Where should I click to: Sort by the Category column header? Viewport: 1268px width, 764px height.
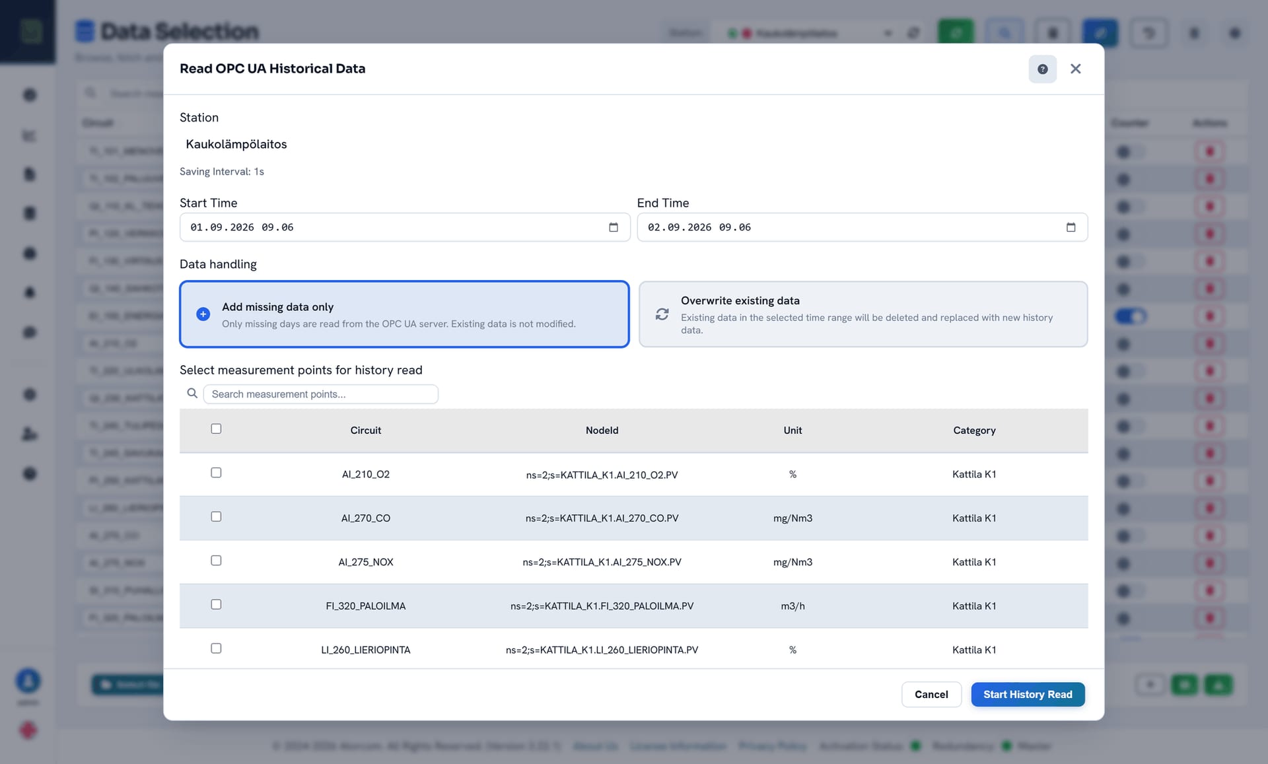coord(974,431)
